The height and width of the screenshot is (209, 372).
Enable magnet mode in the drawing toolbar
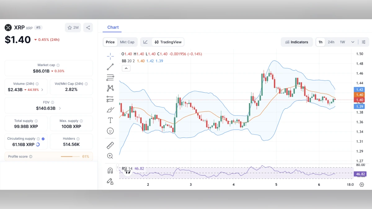coord(110,170)
